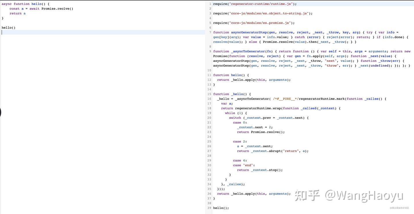The image size is (414, 214).
Task: Click 'hello();' on output line 39
Action: pyautogui.click(x=221, y=208)
